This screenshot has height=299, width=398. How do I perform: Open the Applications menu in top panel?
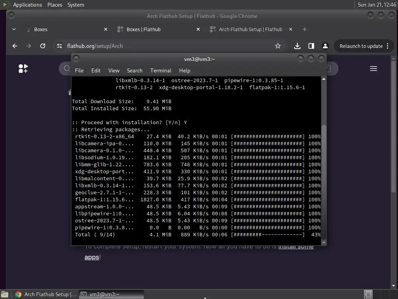(x=28, y=5)
